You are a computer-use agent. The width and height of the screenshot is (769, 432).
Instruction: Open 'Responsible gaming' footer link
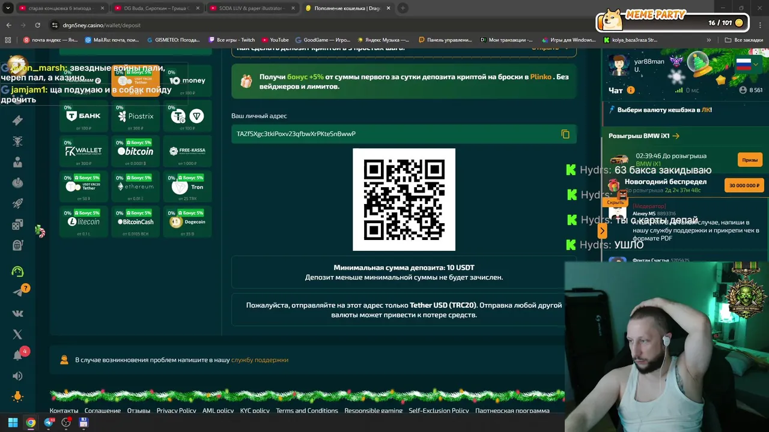[x=374, y=411]
